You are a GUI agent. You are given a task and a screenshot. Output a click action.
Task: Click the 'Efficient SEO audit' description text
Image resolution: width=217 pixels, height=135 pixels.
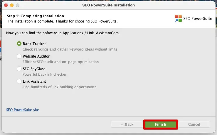click(60, 62)
